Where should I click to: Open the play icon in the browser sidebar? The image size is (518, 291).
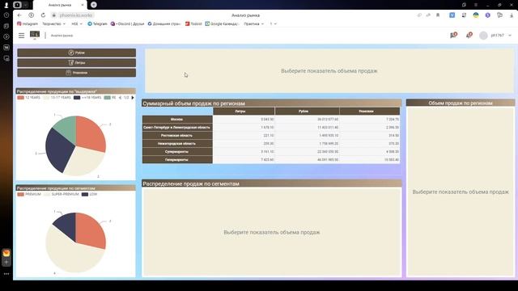click(x=6, y=36)
